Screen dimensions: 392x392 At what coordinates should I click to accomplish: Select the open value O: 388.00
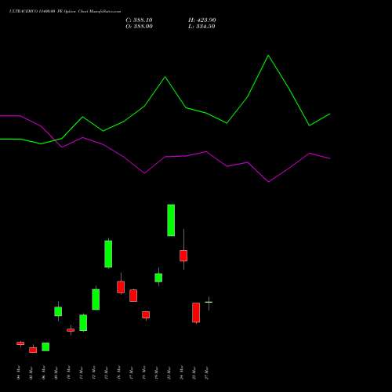click(139, 27)
